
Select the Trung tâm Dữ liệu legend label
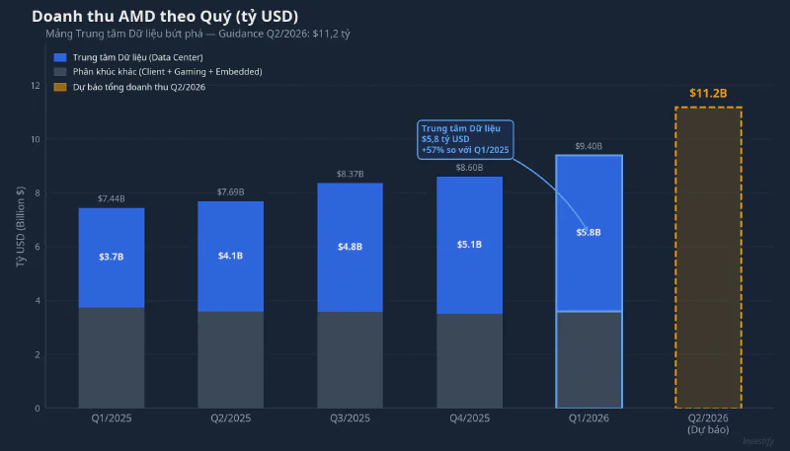pos(137,57)
